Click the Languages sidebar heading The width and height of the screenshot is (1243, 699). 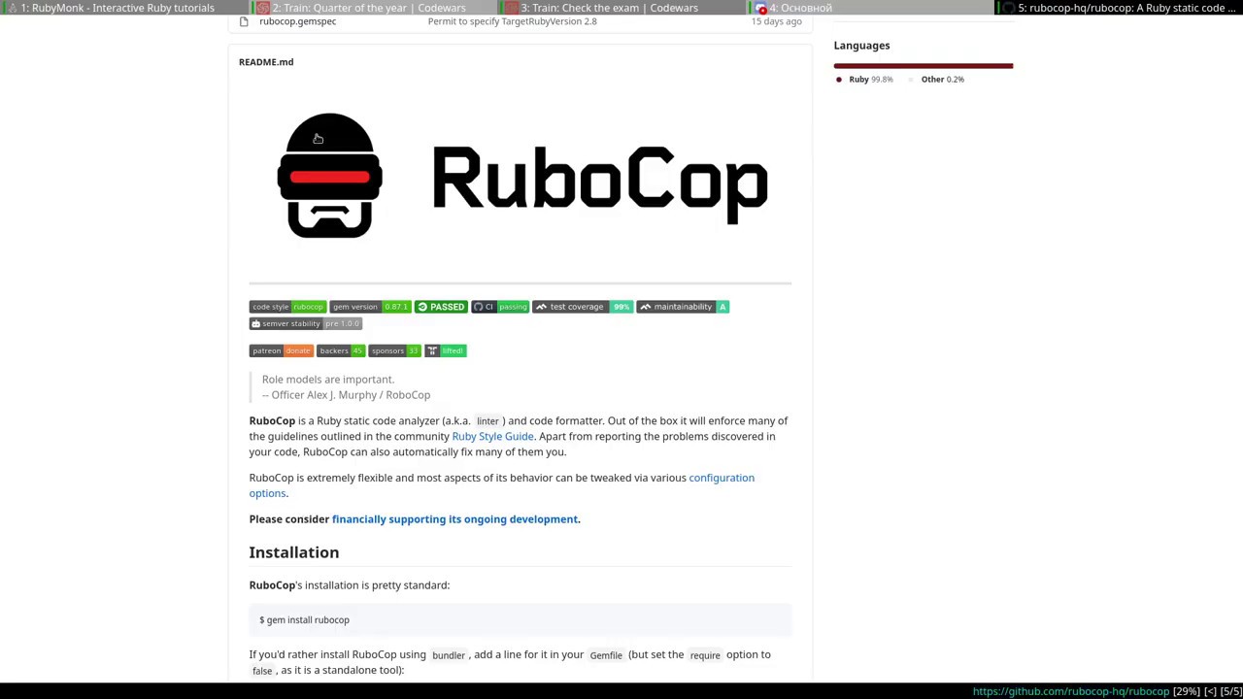[861, 46]
